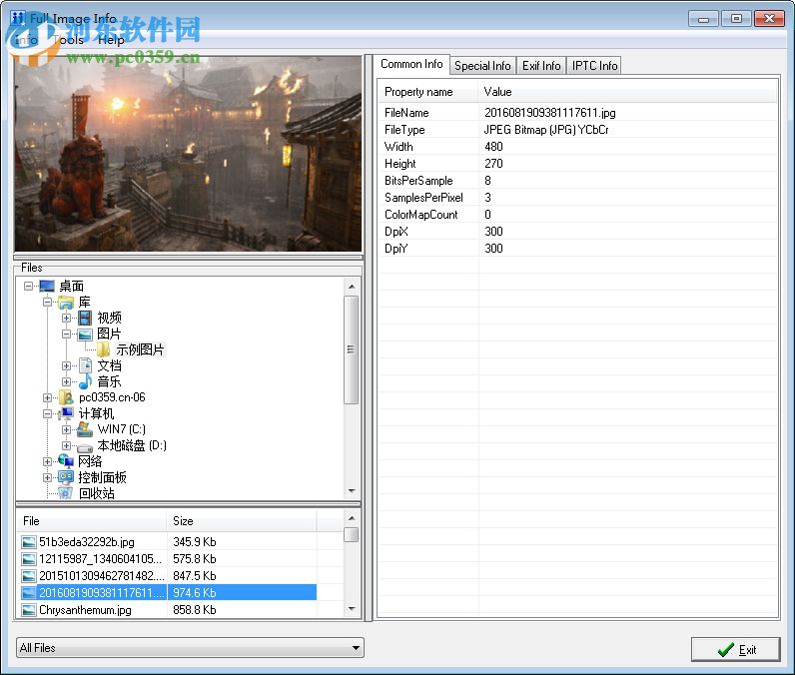Click the Height value 270
The height and width of the screenshot is (675, 795).
tap(493, 163)
